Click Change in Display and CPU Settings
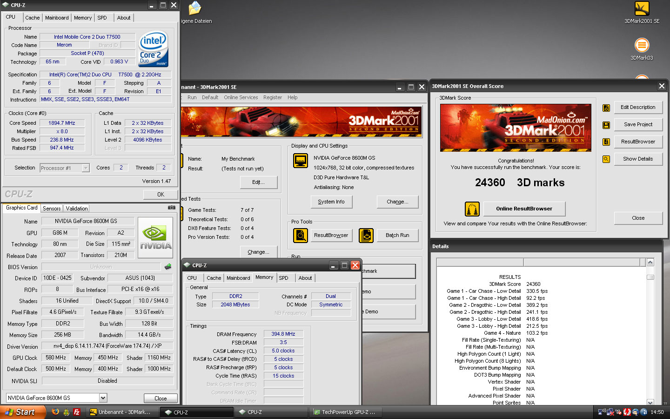The width and height of the screenshot is (670, 419). [x=397, y=202]
